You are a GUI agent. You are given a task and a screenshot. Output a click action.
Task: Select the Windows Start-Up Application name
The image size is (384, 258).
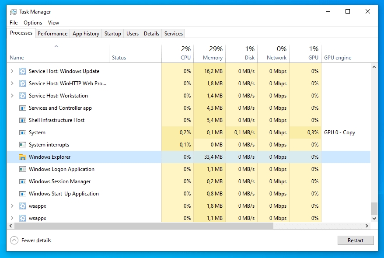point(64,194)
